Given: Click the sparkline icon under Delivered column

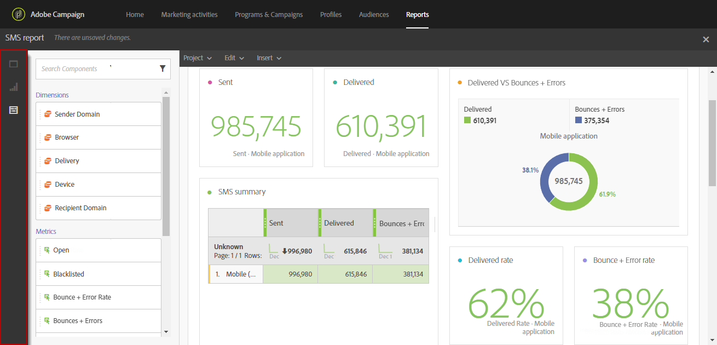Looking at the screenshot, I should point(328,248).
